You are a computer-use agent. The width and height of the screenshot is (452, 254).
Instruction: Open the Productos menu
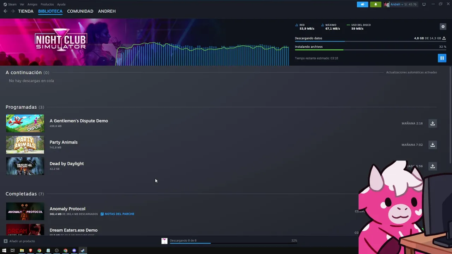[x=47, y=4]
